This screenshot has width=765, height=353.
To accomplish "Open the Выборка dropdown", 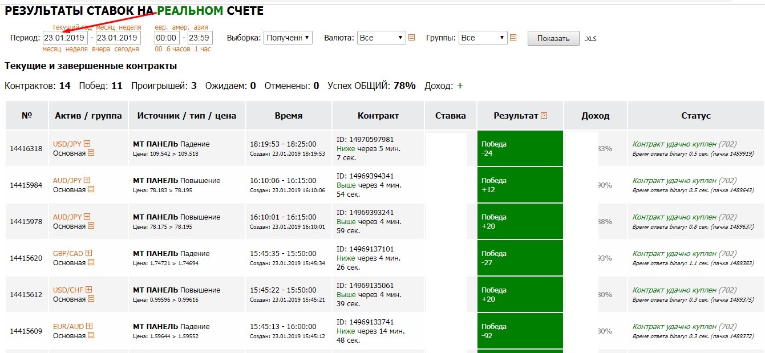I will click(x=288, y=38).
